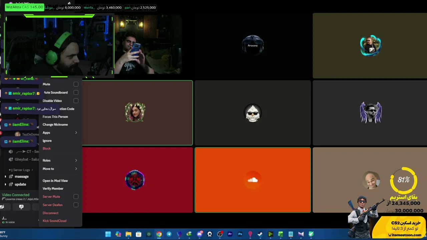Check the Server Mute box
The image size is (427, 240).
[76, 197]
